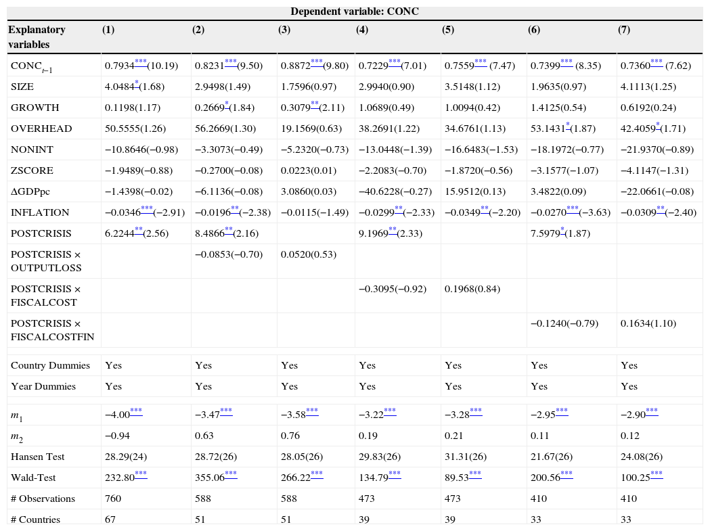The image size is (710, 531).
Task: Select the Hansen Test row label
Action: pyautogui.click(x=39, y=457)
